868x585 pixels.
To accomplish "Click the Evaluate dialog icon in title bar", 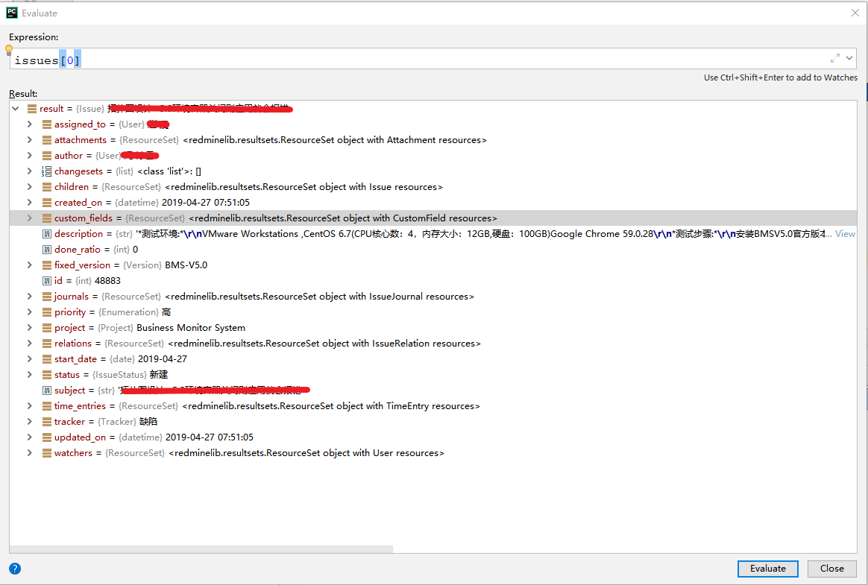I will (x=10, y=12).
